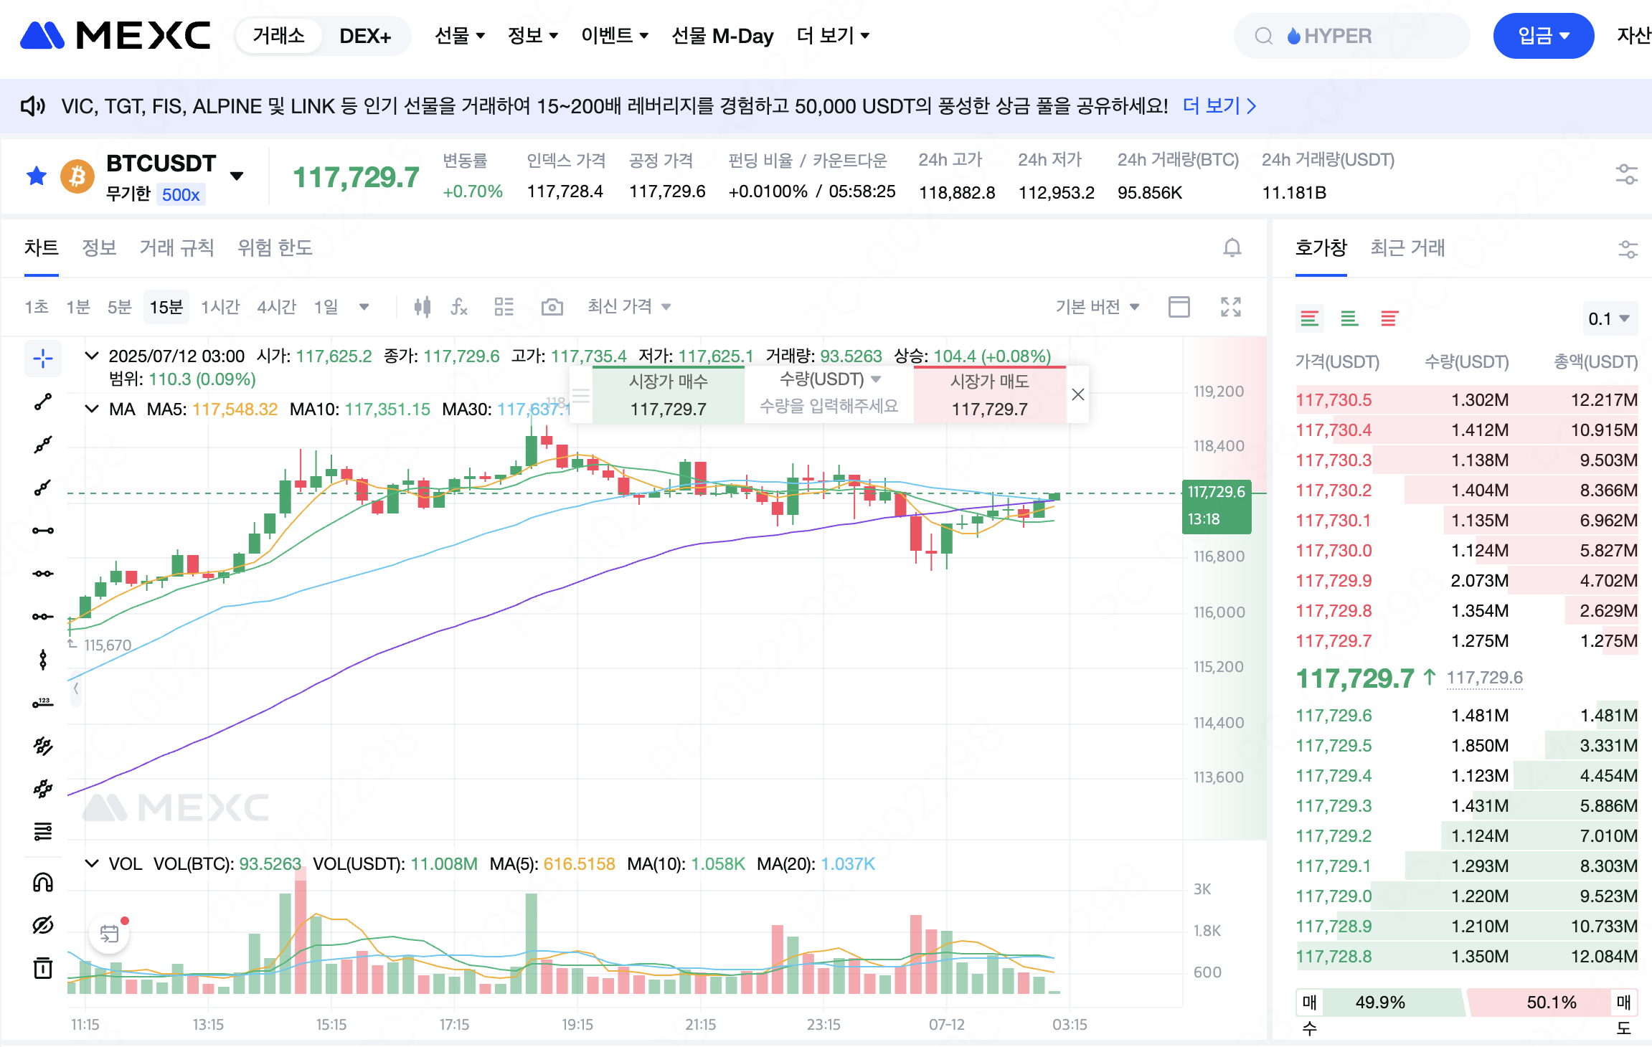The image size is (1652, 1047).
Task: Click 시장가 매수 market buy button
Action: coord(669,394)
